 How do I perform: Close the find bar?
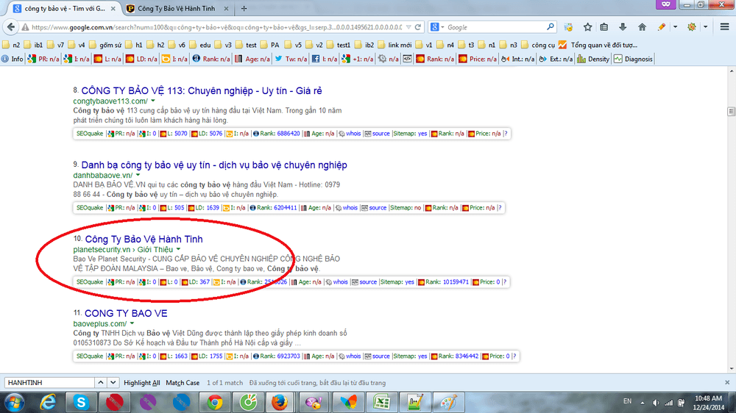pos(727,383)
